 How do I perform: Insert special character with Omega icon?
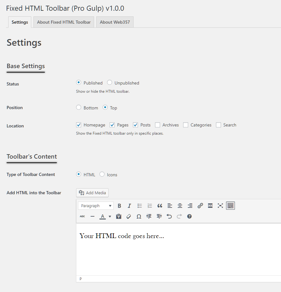tap(139, 216)
